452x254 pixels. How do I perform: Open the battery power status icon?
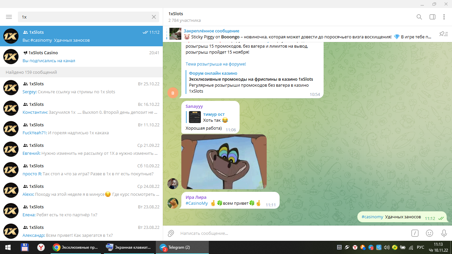[x=403, y=247]
